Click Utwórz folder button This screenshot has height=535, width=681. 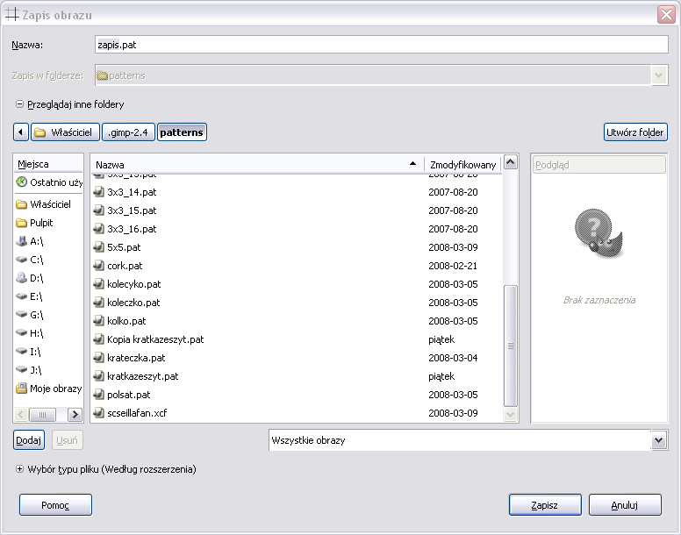point(635,132)
